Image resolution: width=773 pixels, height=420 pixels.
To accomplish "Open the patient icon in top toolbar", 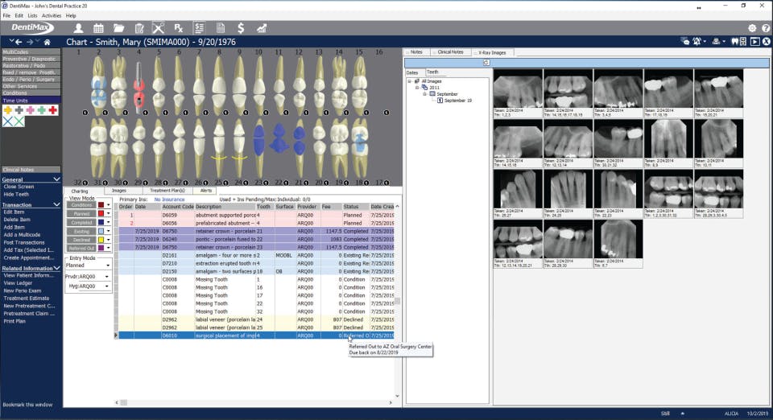I will point(78,28).
